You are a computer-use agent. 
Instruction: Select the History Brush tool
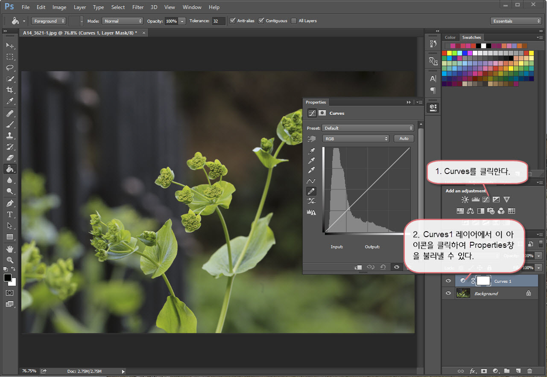(x=10, y=147)
